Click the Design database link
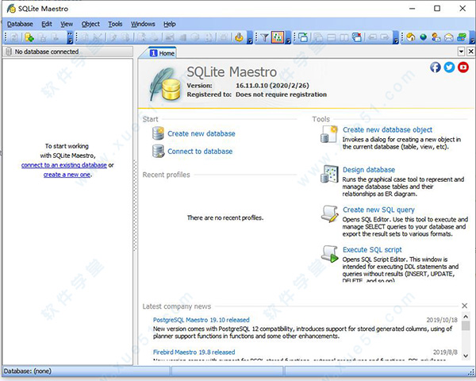Screen dimensions: 476x381 [369, 170]
